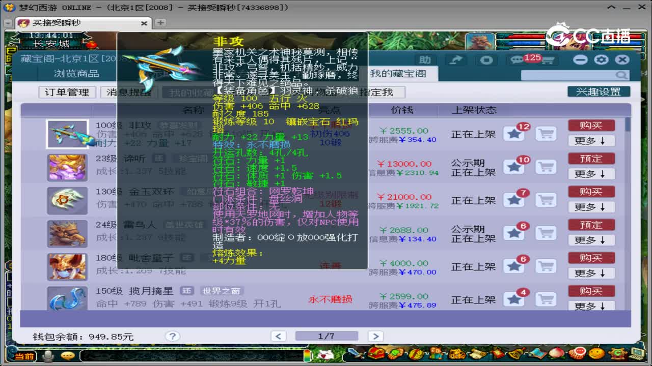The width and height of the screenshot is (652, 366).
Task: Add 毗舍童子 to cart via row cart icon
Action: pyautogui.click(x=546, y=266)
